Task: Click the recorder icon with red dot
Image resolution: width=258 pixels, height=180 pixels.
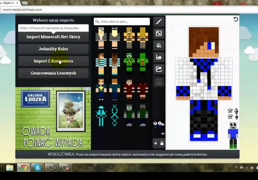Action: [x=65, y=168]
